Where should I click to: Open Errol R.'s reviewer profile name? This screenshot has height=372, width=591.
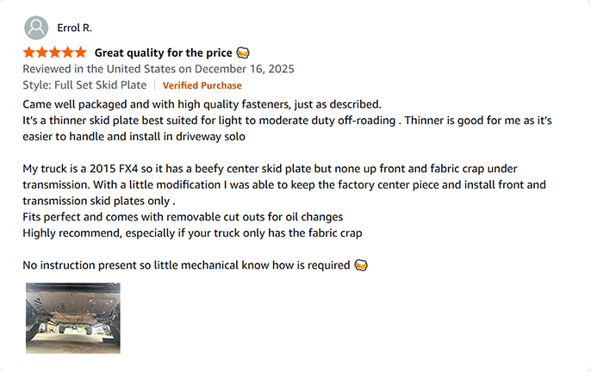click(x=76, y=28)
